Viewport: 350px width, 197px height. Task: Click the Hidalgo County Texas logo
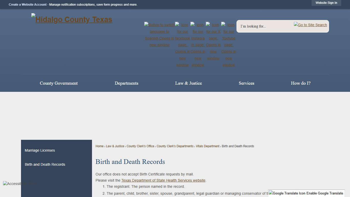pyautogui.click(x=71, y=19)
